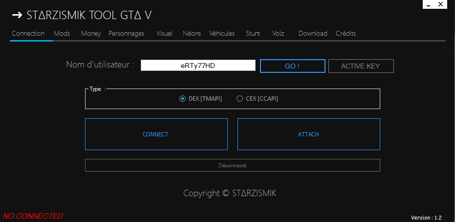Close the Starzismik tool window
Image resolution: width=455 pixels, height=222 pixels.
440,4
